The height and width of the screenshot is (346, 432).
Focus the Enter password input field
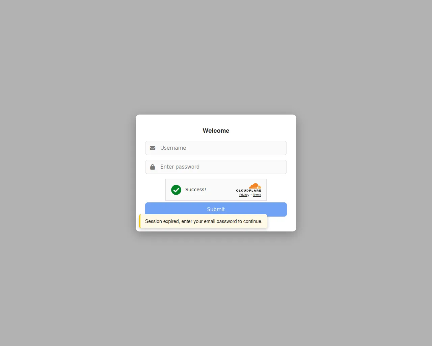(x=216, y=167)
